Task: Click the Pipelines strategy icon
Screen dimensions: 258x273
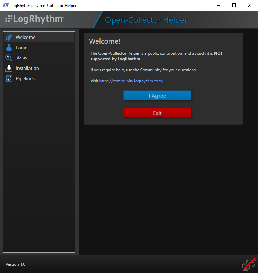Action: click(9, 78)
